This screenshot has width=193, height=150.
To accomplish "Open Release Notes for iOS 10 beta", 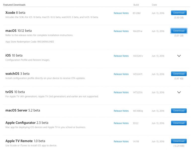I will tap(121, 56).
